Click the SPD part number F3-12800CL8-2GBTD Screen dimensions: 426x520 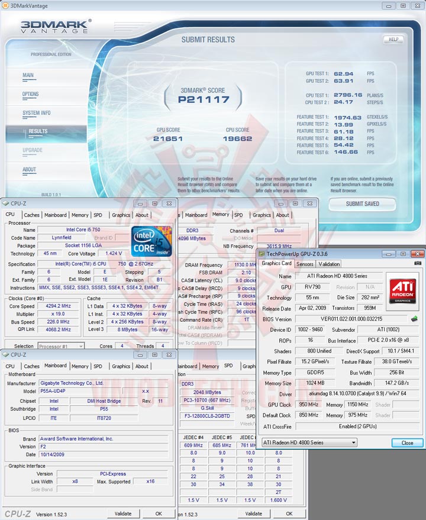tap(207, 416)
